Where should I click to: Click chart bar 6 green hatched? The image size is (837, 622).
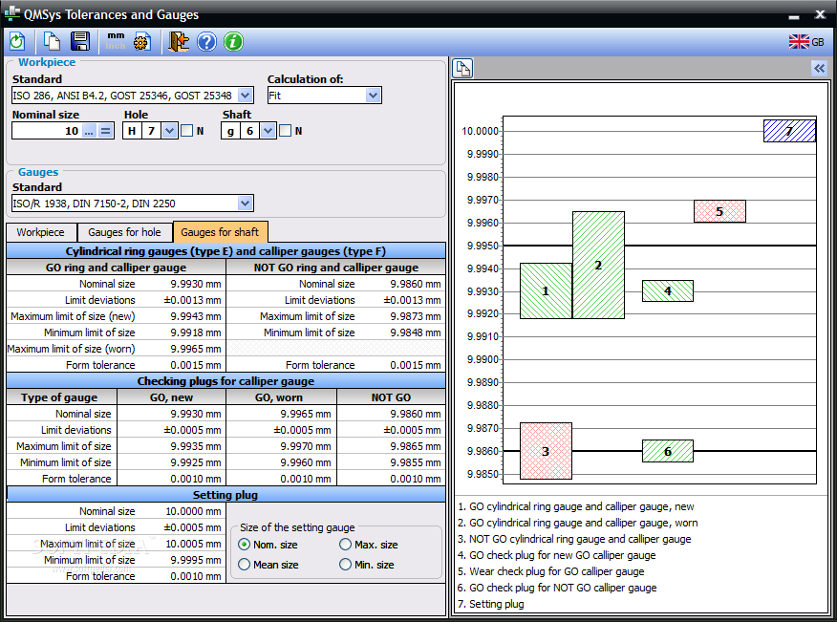point(668,451)
